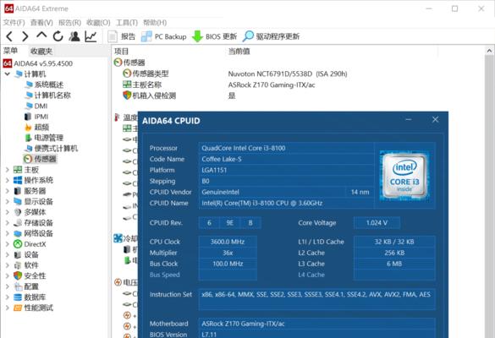Image resolution: width=495 pixels, height=338 pixels.
Task: Close the AIDA64 CPUID window
Action: tap(435, 119)
